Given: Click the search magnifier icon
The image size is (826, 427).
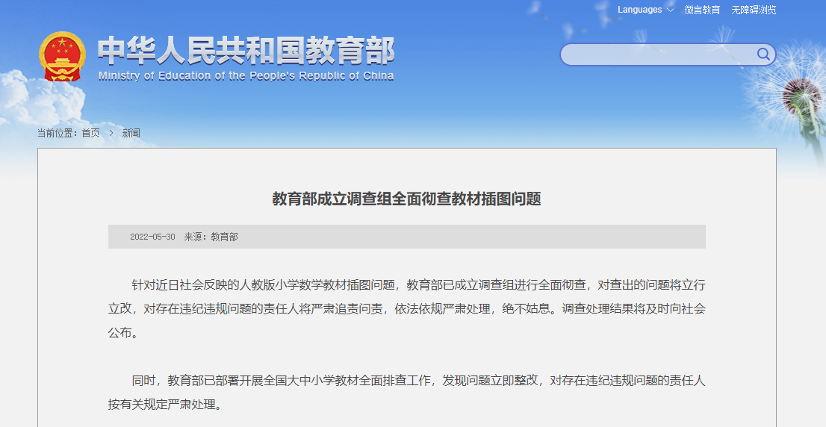Looking at the screenshot, I should [763, 54].
